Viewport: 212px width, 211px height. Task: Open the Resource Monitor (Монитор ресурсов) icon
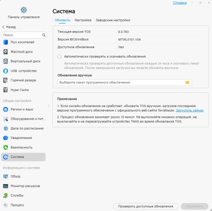(x=6, y=186)
